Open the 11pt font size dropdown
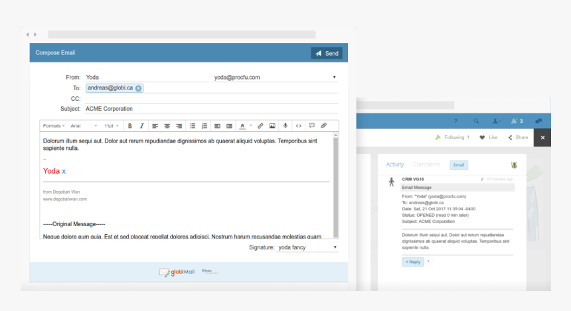This screenshot has height=311, width=571. pyautogui.click(x=112, y=126)
